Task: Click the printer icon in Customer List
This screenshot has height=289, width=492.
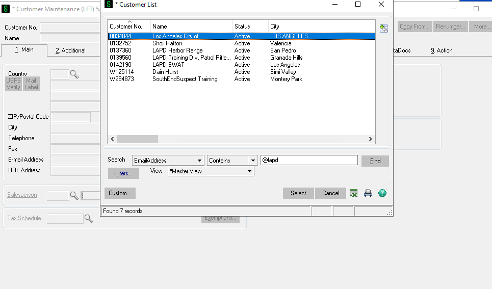Action: 368,193
